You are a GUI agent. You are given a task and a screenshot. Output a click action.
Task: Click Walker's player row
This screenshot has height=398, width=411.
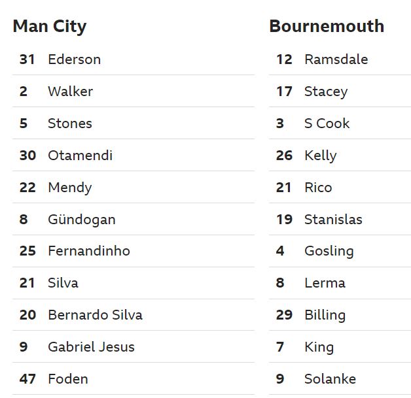[x=133, y=91]
